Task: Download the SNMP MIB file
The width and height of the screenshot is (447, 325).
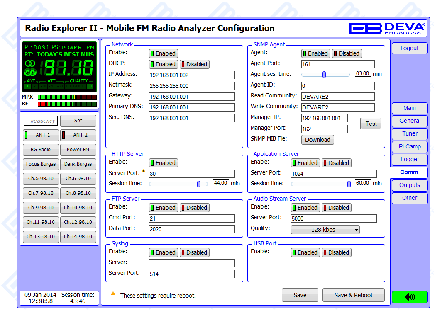Action: (x=318, y=140)
